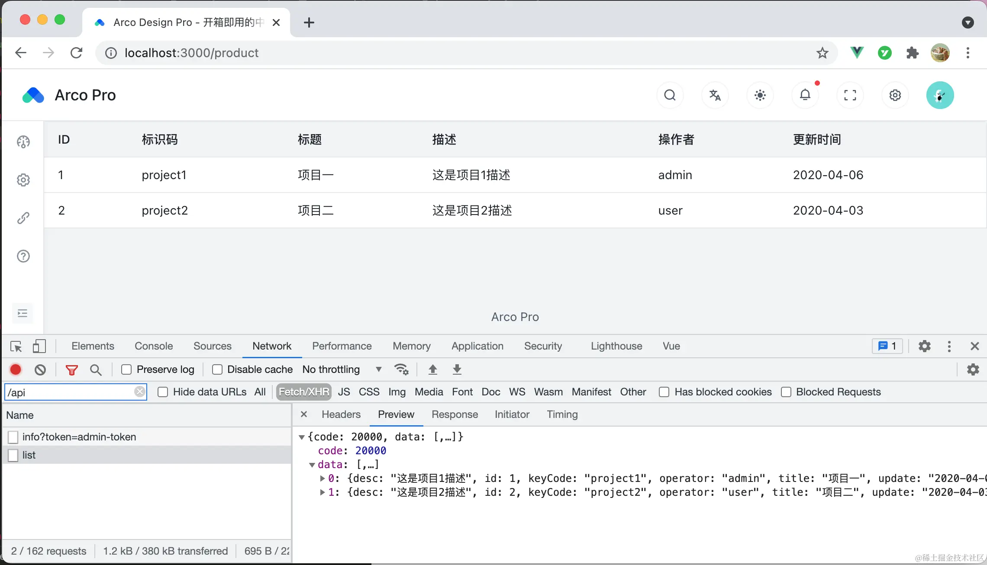Viewport: 987px width, 565px height.
Task: Stop network recording with the red button
Action: point(16,369)
